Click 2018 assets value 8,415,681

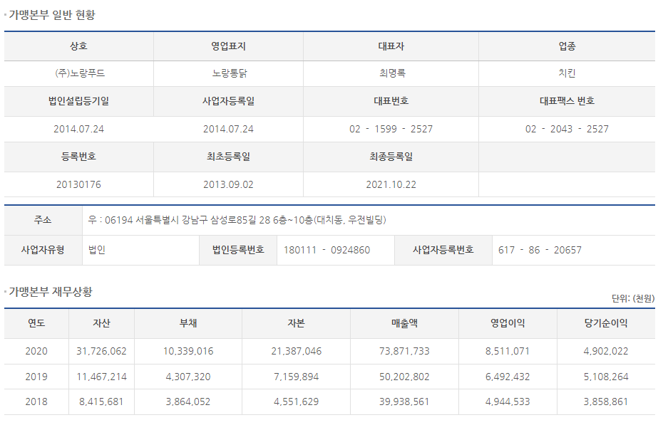(101, 402)
